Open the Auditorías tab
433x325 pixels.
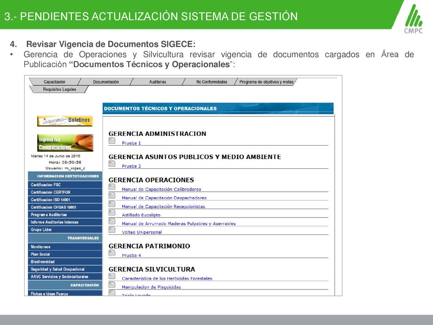[x=158, y=82]
